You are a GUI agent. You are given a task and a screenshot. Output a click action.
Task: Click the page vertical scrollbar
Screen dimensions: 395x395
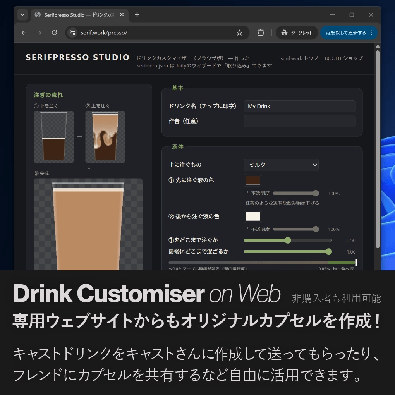pyautogui.click(x=377, y=149)
